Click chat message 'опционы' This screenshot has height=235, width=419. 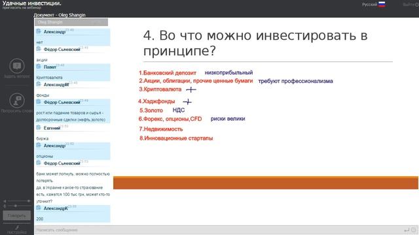[45, 156]
